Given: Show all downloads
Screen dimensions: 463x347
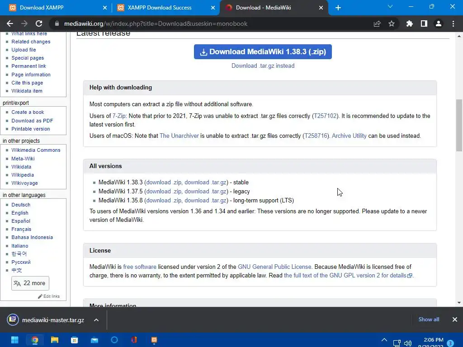Looking at the screenshot, I should 429,319.
